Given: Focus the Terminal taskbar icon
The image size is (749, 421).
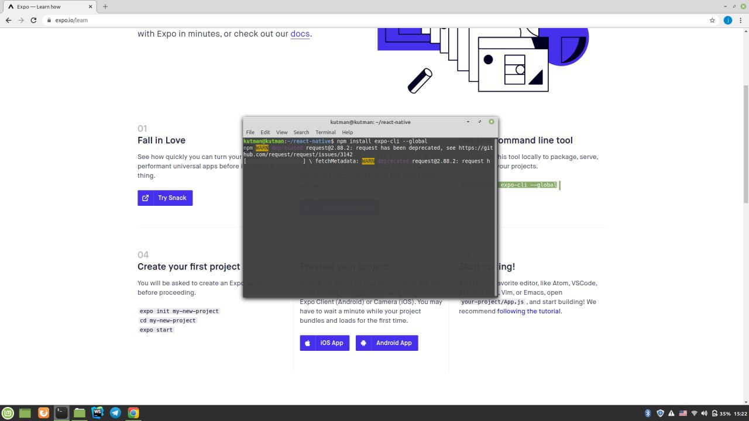Looking at the screenshot, I should click(61, 413).
